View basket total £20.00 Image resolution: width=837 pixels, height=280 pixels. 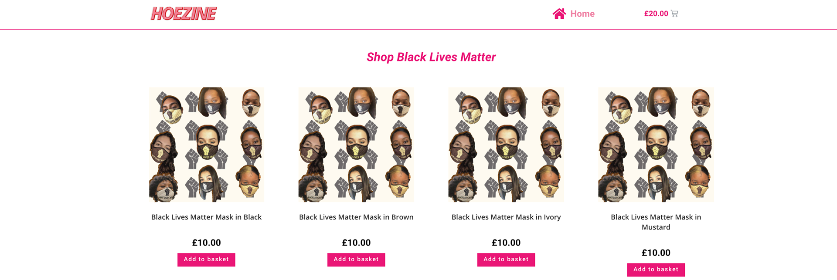(656, 14)
